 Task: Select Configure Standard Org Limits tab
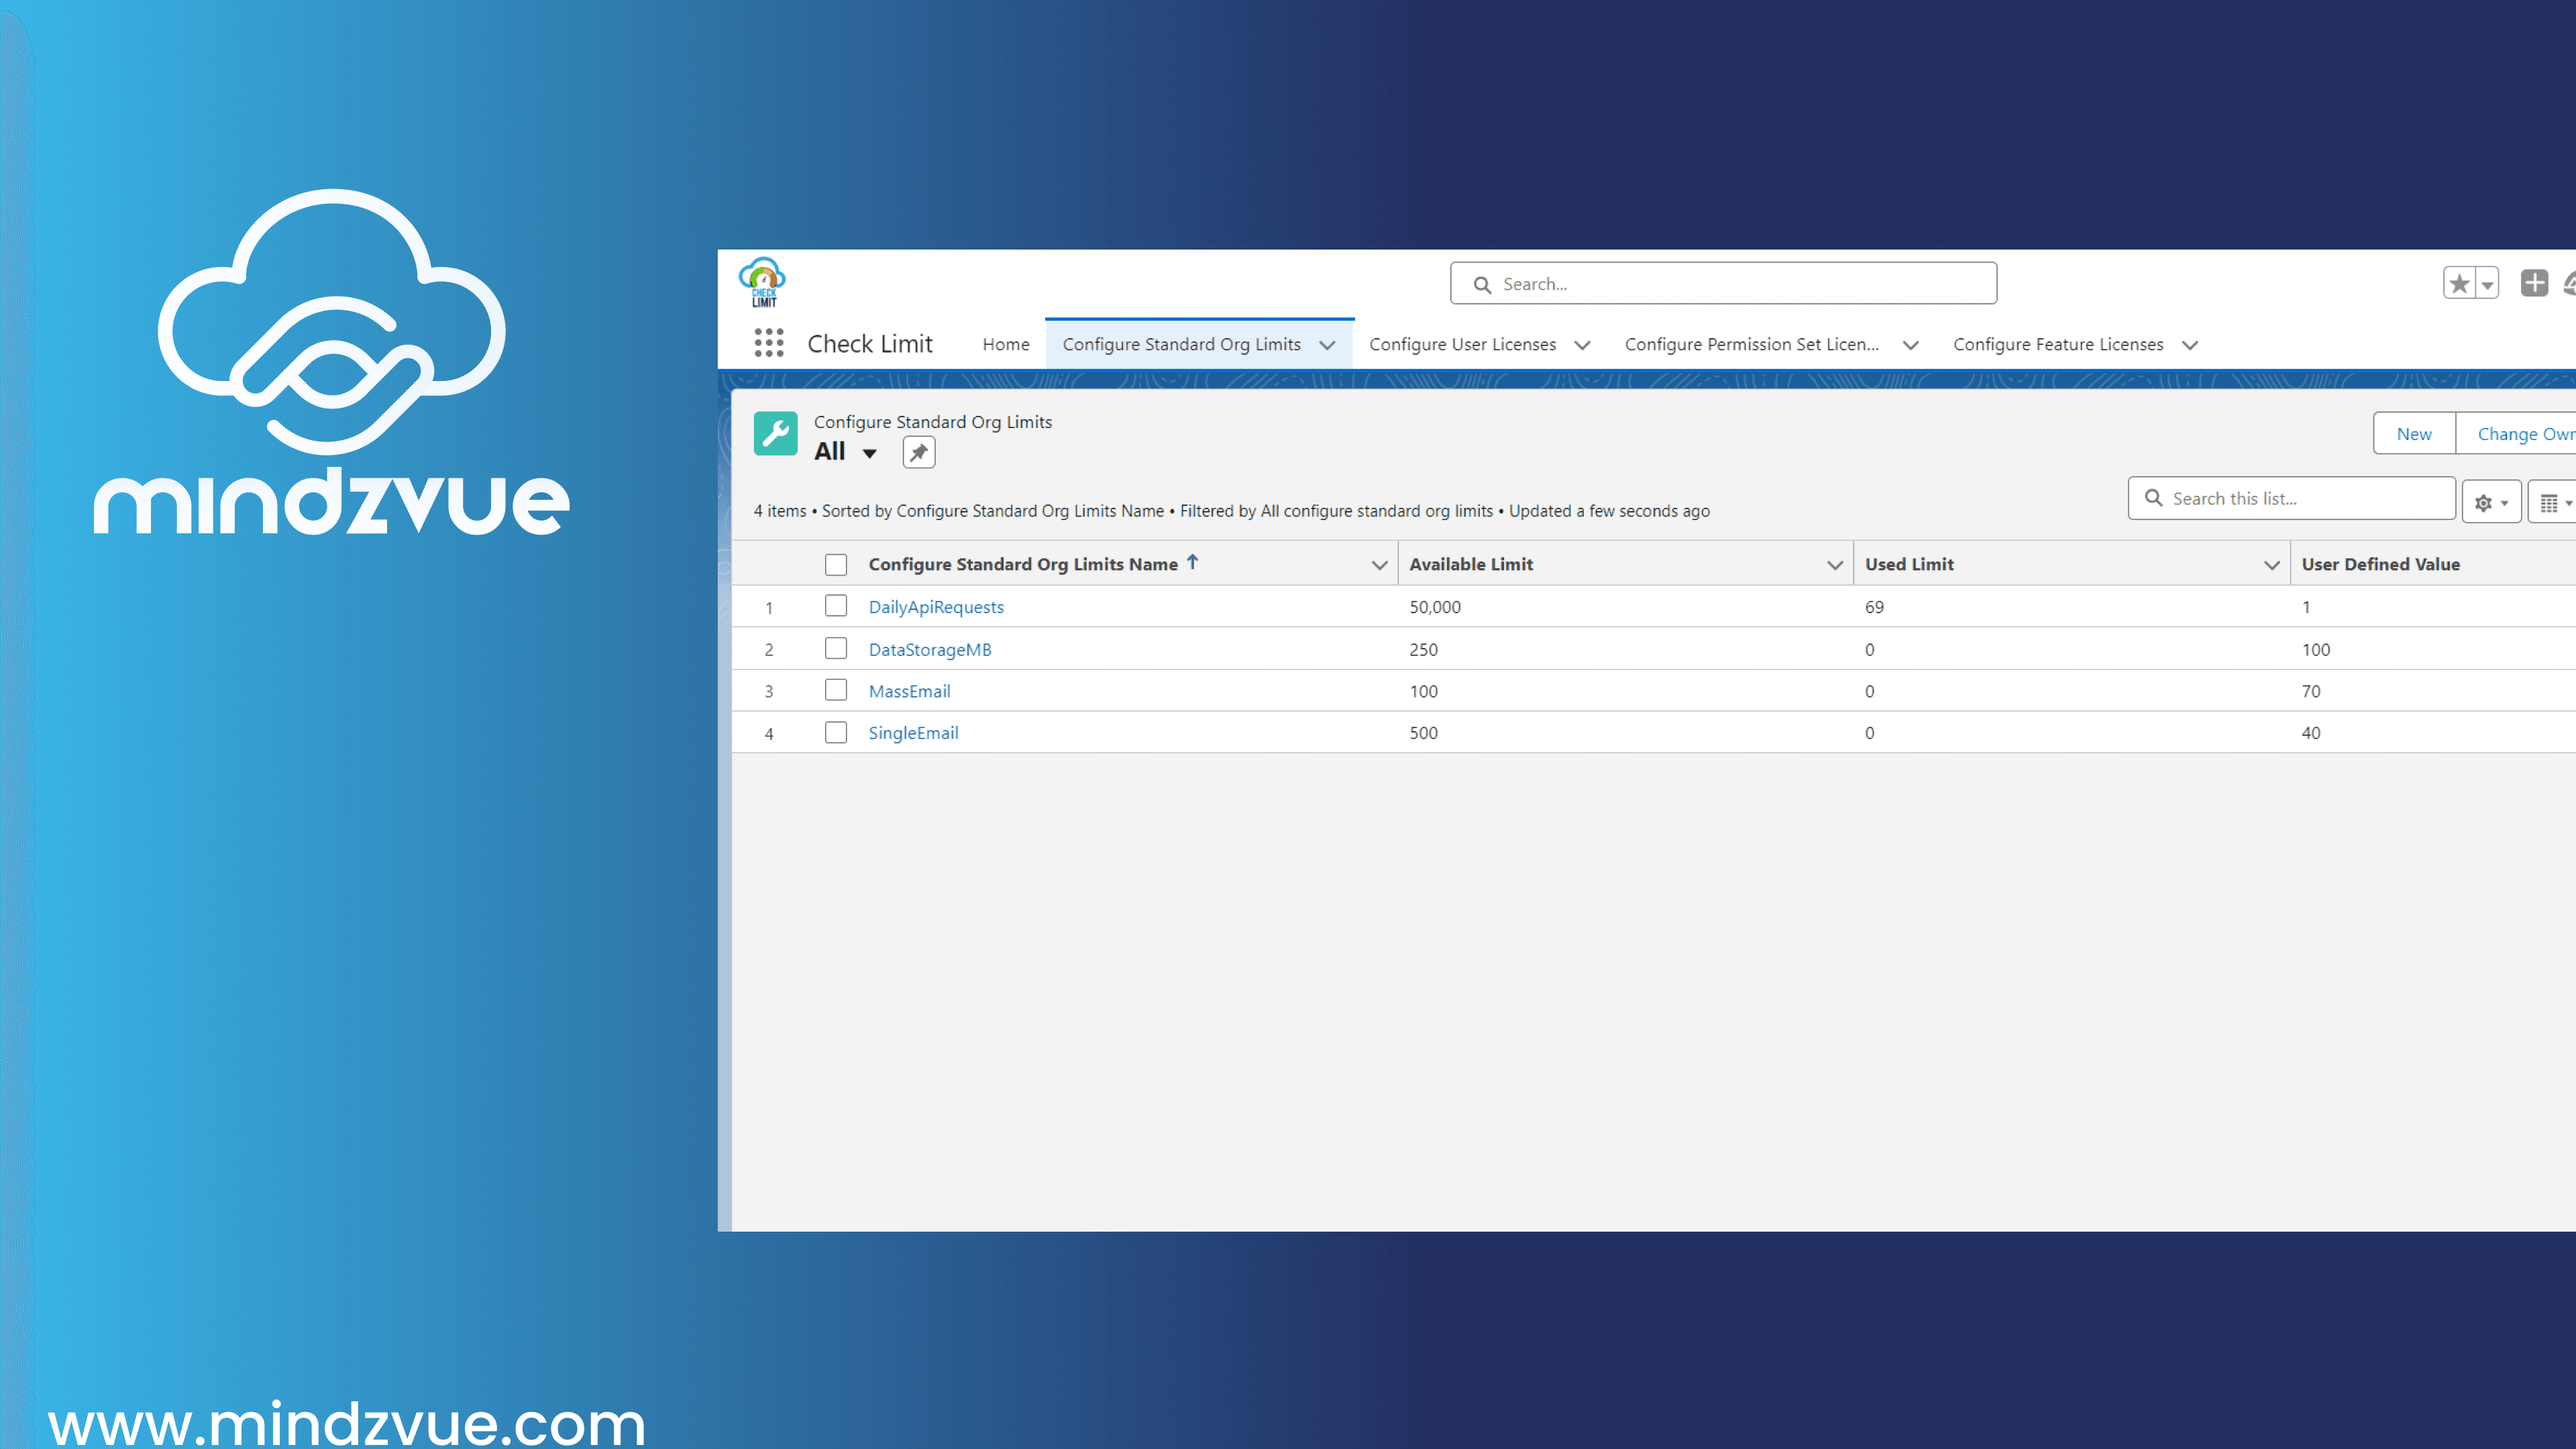[x=1181, y=344]
